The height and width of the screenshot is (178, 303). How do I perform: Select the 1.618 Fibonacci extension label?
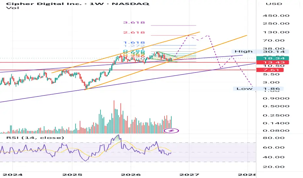(134, 42)
